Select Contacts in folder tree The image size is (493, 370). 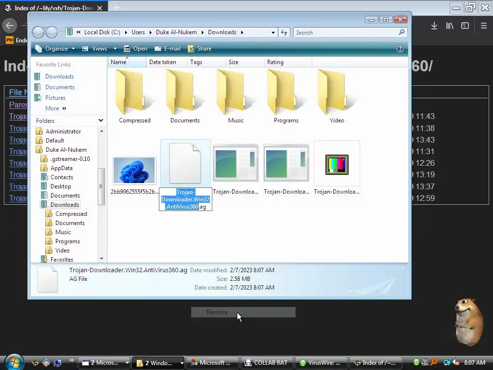click(x=62, y=177)
